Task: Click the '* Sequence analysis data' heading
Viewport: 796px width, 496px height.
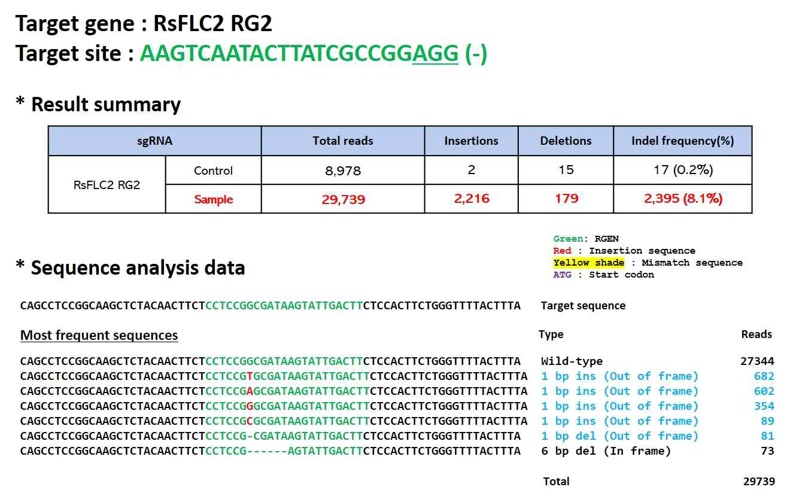Action: coord(130,267)
